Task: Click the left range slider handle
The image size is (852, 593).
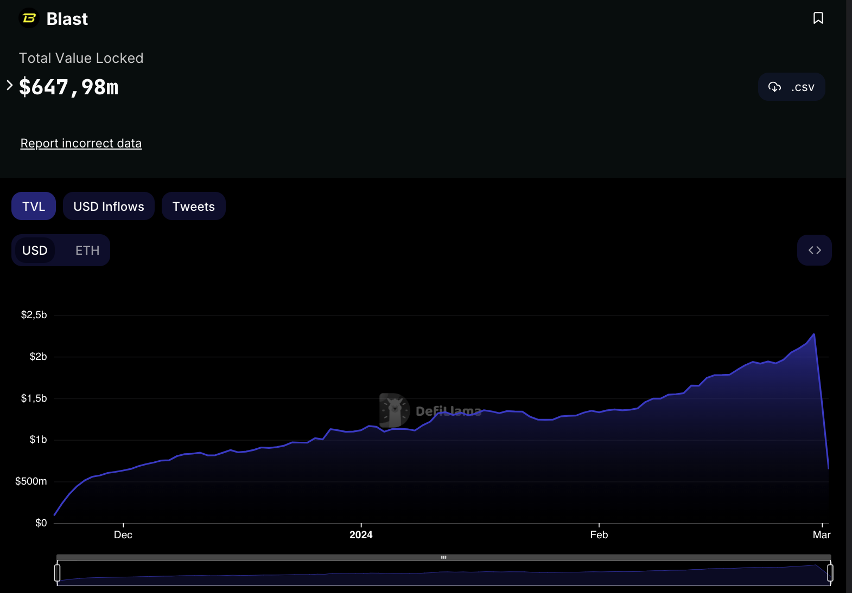Action: coord(58,572)
